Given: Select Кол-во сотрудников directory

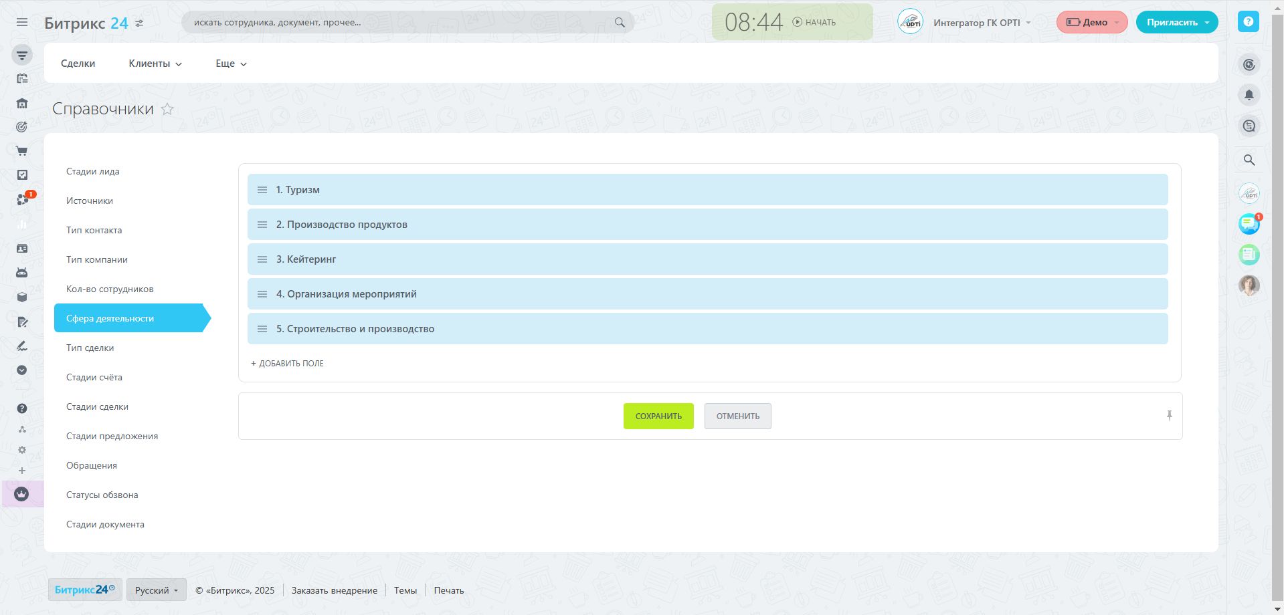Looking at the screenshot, I should coord(110,289).
